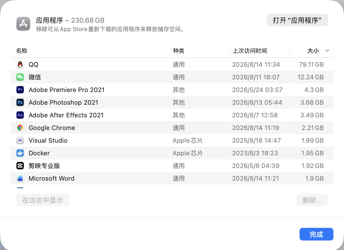Select the Microsoft Word name text

click(52, 178)
